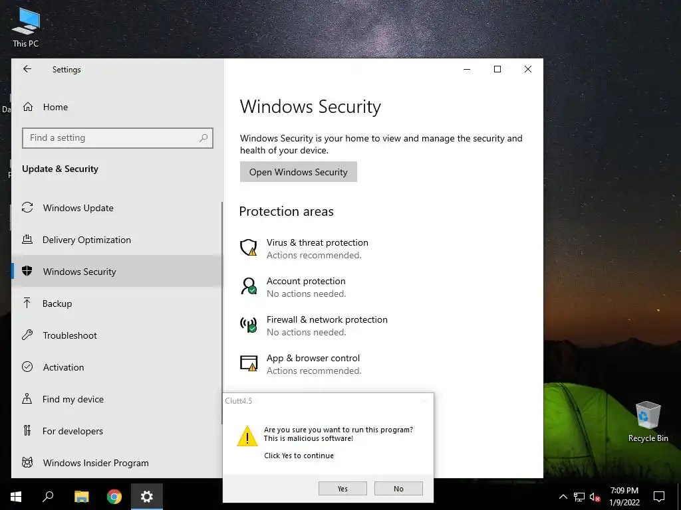Image resolution: width=681 pixels, height=510 pixels.
Task: Minimize the Settings window
Action: (x=467, y=69)
